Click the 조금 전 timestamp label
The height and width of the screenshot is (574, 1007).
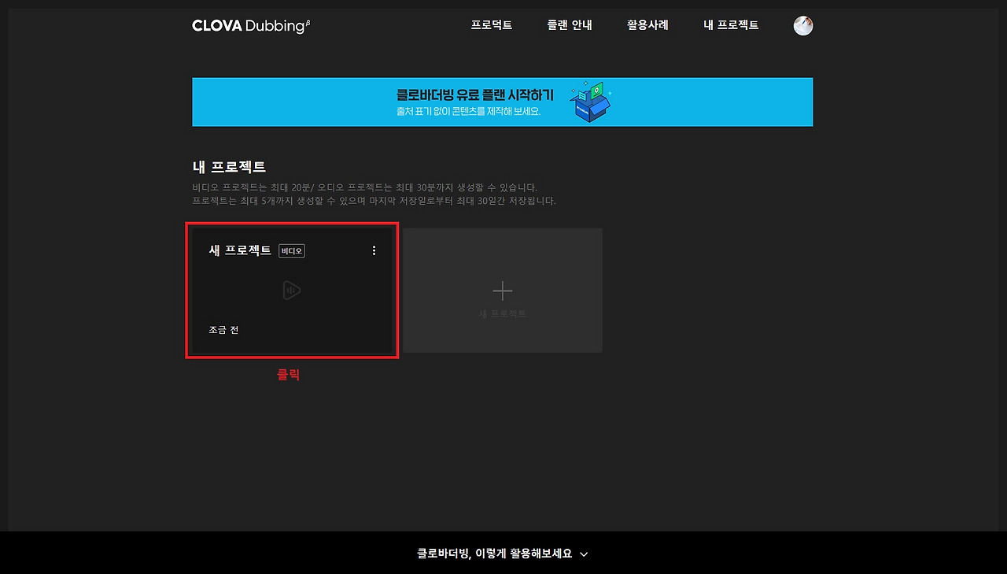[223, 329]
